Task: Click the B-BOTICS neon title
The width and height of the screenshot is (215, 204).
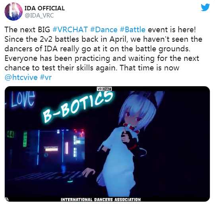Action: tap(77, 107)
